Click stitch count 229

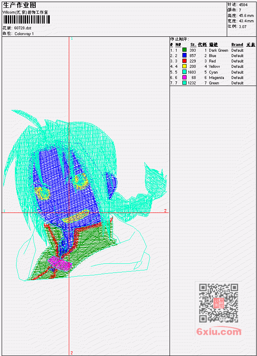point(193,61)
